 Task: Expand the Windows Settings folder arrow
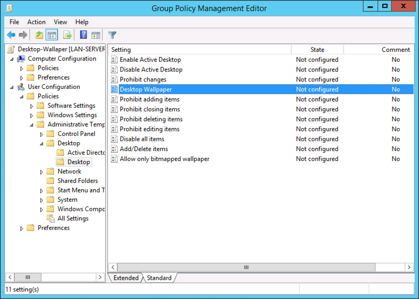(31, 116)
